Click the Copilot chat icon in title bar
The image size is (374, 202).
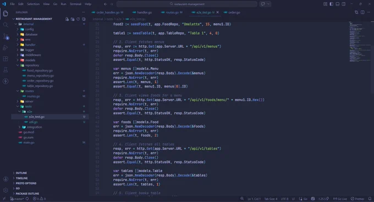coord(263,4)
